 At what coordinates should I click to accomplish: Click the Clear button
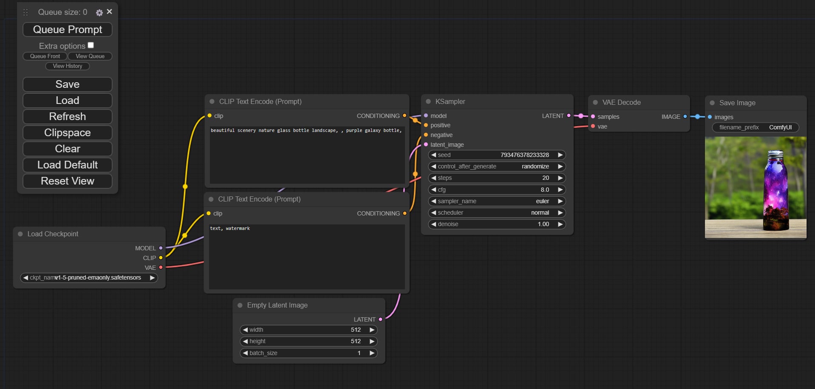[68, 148]
